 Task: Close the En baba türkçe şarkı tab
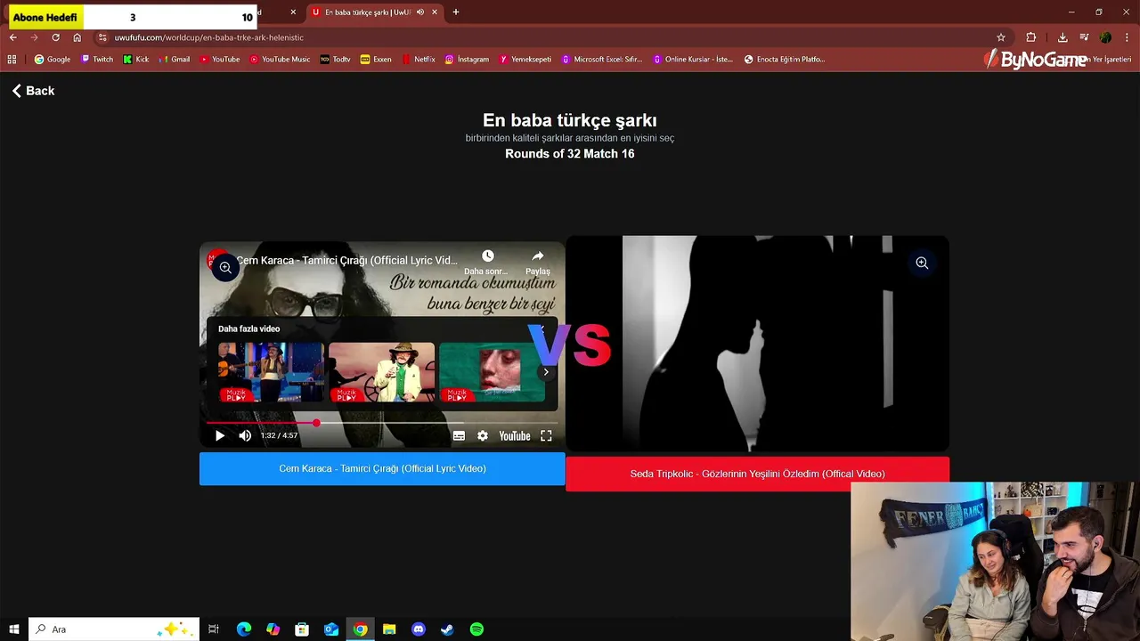tap(435, 12)
